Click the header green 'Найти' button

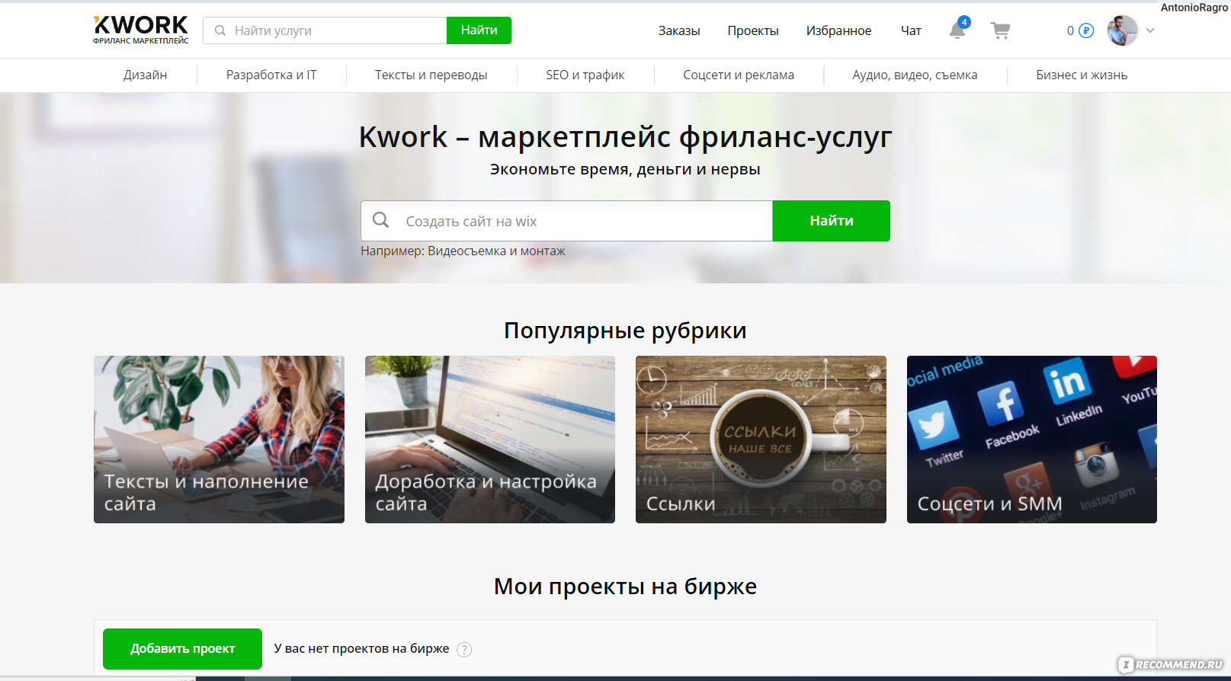(x=479, y=30)
